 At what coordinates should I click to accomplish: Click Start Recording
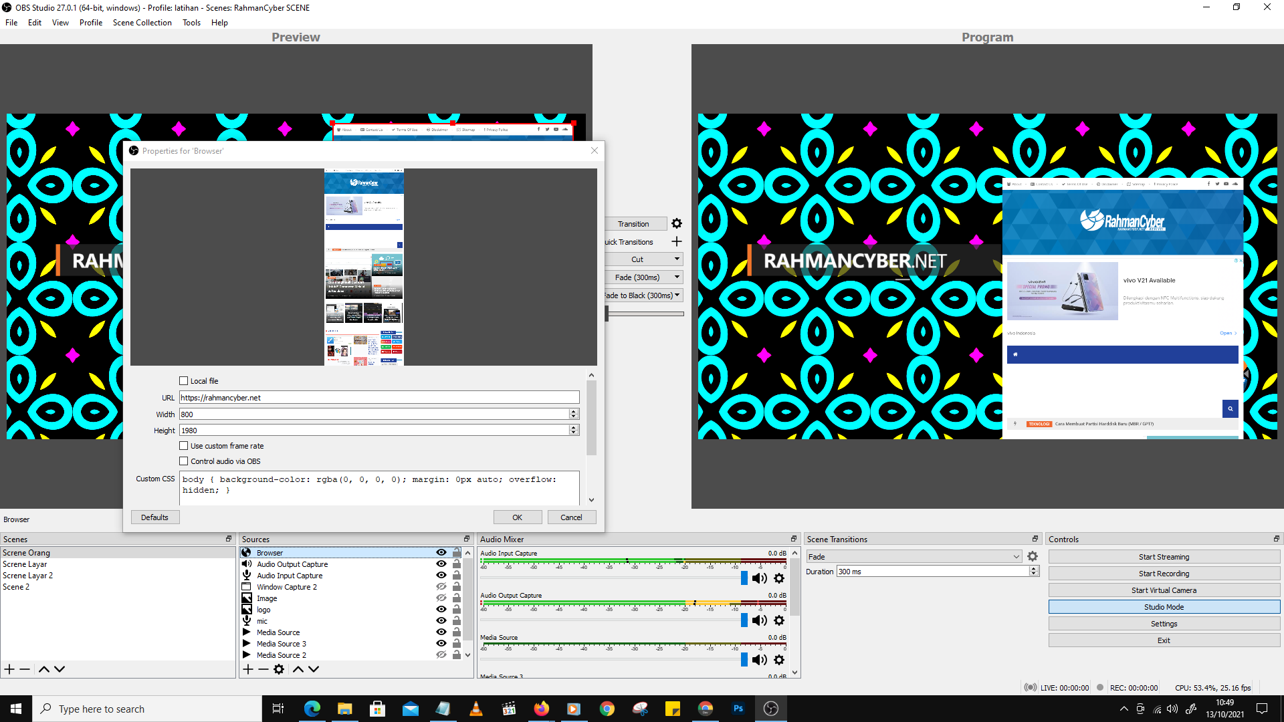1164,573
